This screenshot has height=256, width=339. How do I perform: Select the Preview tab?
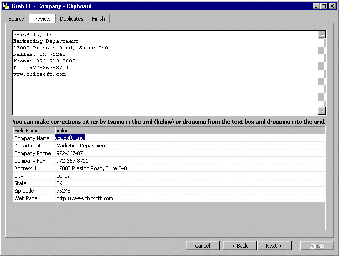[x=42, y=19]
